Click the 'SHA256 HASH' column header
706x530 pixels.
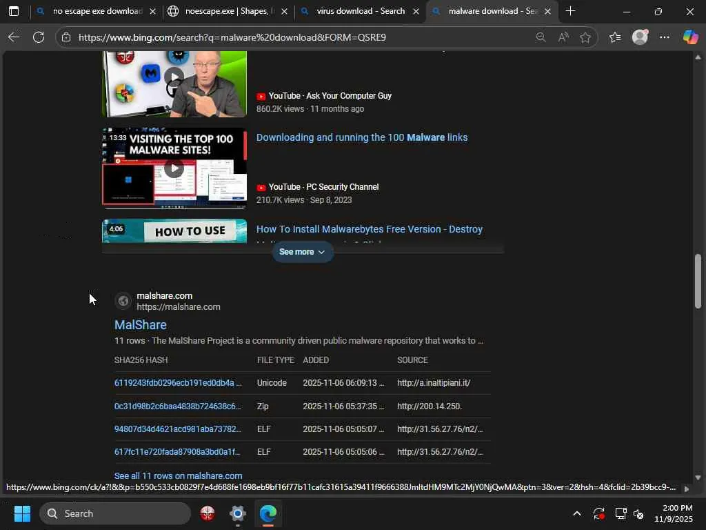pos(141,360)
